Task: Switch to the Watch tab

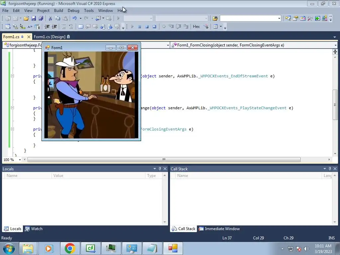Action: [34, 229]
